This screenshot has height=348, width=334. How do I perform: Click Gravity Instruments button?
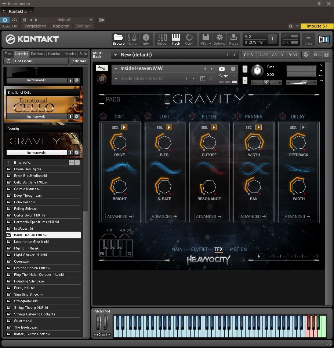tap(36, 153)
